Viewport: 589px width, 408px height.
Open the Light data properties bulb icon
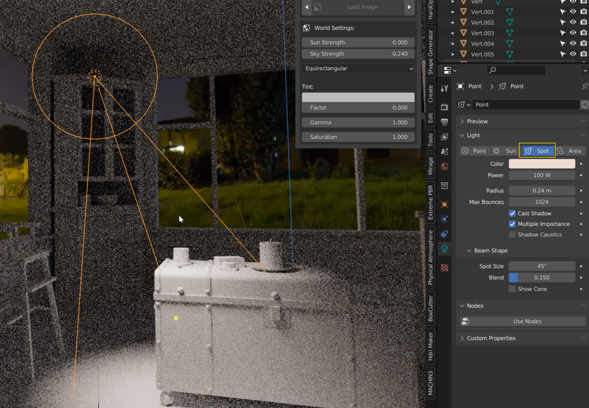point(444,249)
